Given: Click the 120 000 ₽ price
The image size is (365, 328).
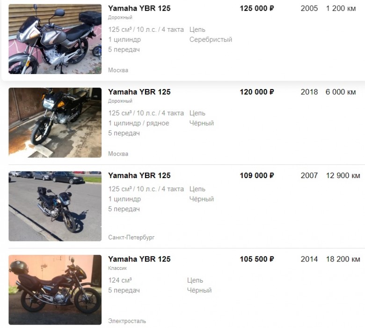Looking at the screenshot, I should pos(257,92).
